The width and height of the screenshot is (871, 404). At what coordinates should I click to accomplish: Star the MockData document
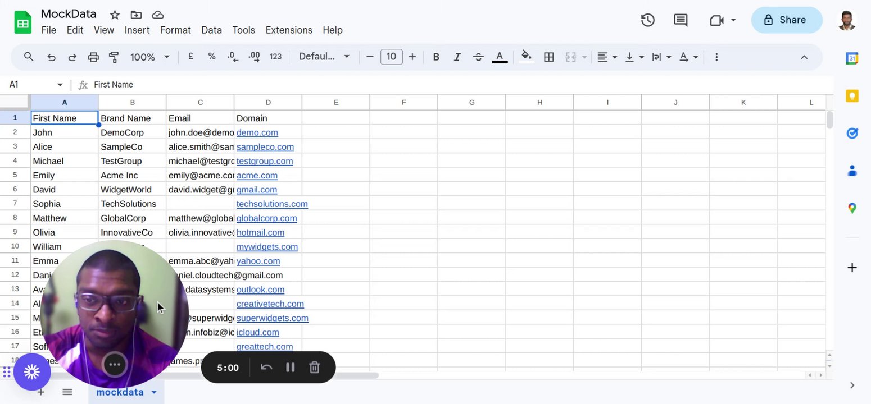point(115,15)
